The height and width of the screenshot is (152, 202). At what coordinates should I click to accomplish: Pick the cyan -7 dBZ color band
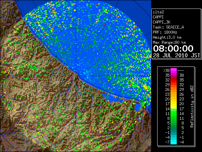pos(174,142)
